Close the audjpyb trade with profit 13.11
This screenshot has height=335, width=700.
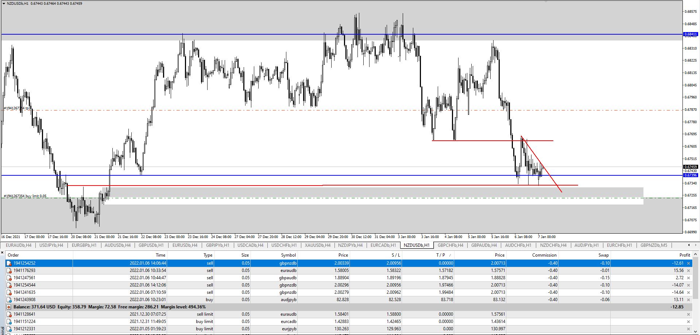pyautogui.click(x=689, y=300)
